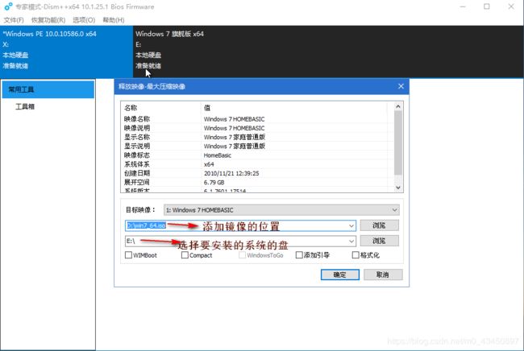Select the 系统体系 x64 row
This screenshot has width=524, height=351.
(x=257, y=164)
